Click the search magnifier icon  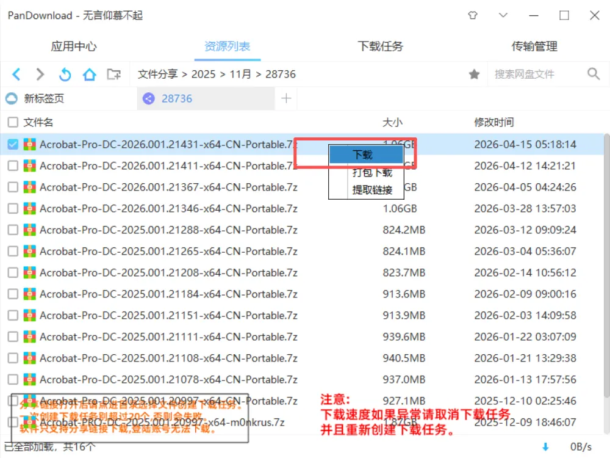[594, 74]
